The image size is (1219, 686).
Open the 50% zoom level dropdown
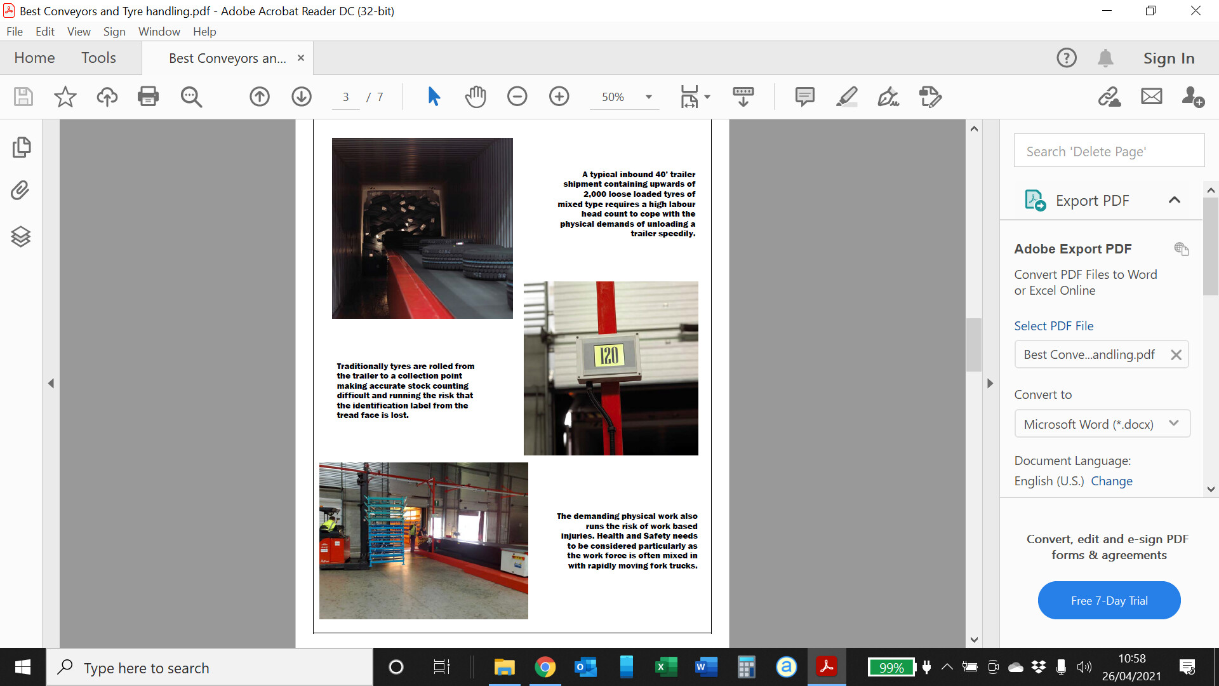[x=648, y=97]
